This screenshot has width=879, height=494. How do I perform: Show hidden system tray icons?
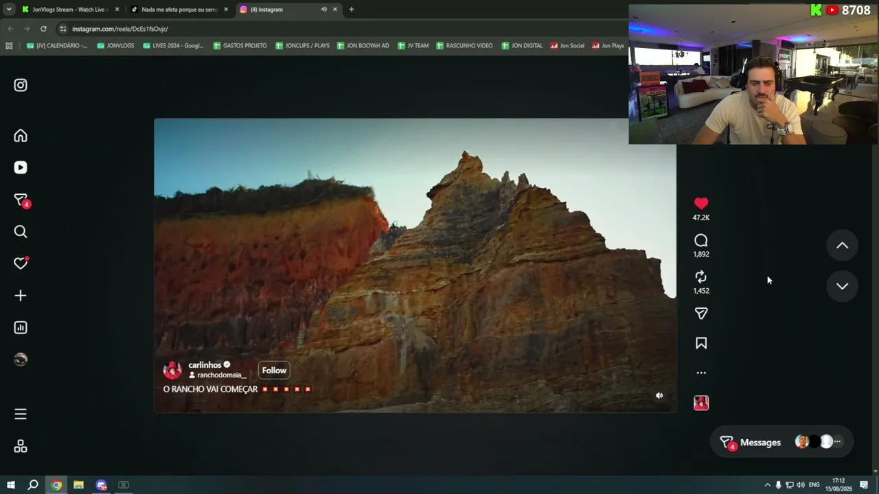(767, 485)
